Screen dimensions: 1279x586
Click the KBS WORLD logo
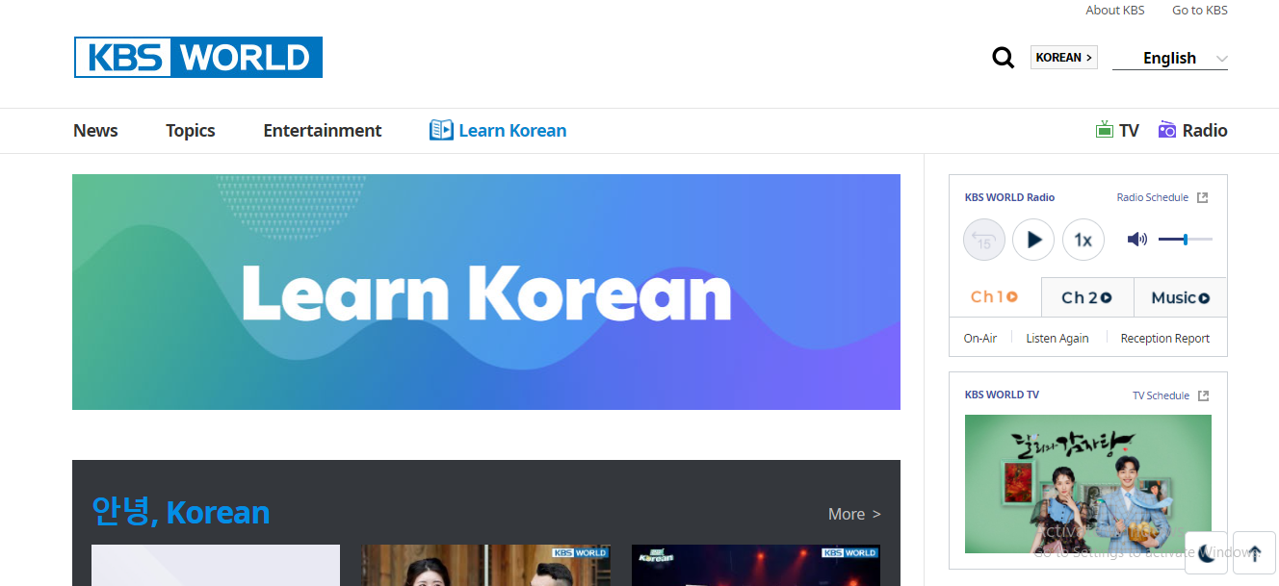coord(198,57)
